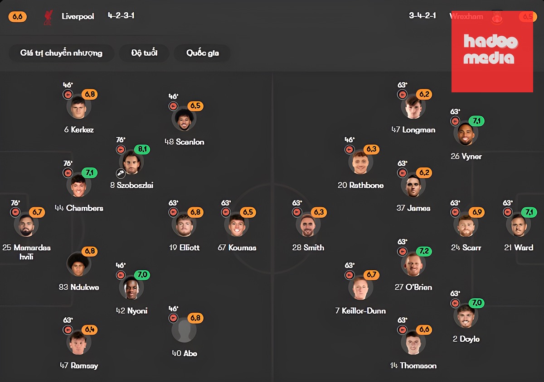
Task: Select the Độ tuổi filter
Action: pos(144,53)
